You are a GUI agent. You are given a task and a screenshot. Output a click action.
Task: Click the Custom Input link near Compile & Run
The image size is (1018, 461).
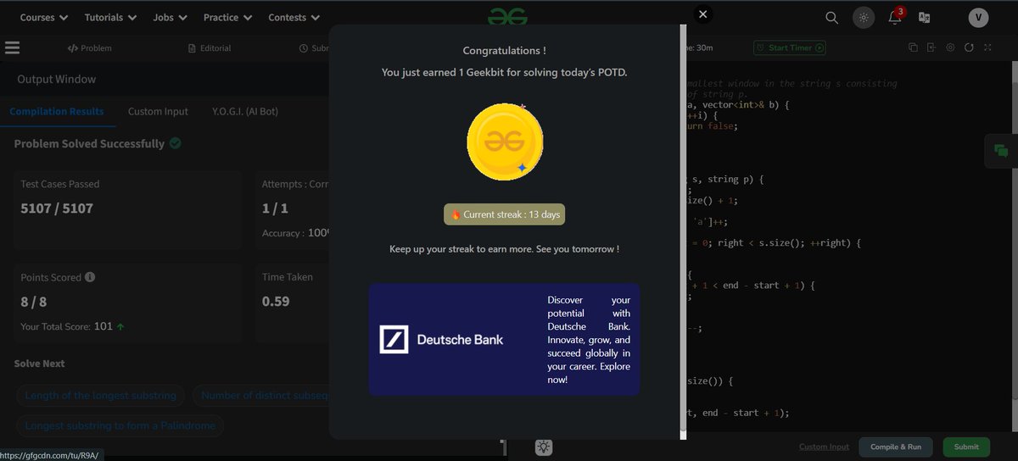click(x=824, y=447)
